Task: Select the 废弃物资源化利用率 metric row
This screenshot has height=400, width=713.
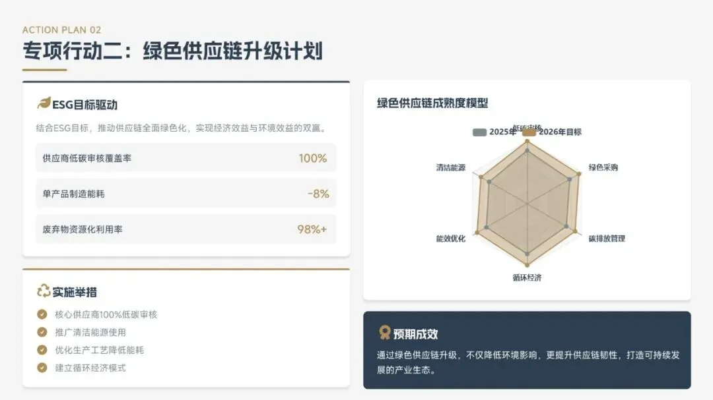Action: pyautogui.click(x=186, y=229)
